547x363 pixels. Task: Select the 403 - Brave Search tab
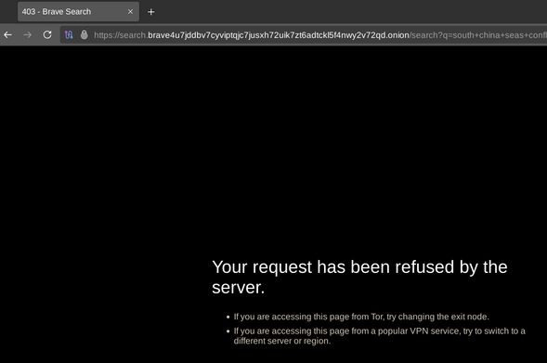point(79,12)
